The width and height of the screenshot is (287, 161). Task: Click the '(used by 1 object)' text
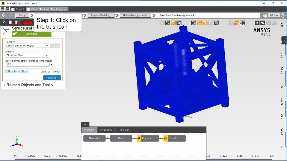click(51, 72)
